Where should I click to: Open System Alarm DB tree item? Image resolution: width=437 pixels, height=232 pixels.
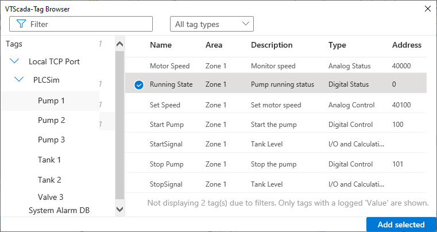pyautogui.click(x=59, y=210)
